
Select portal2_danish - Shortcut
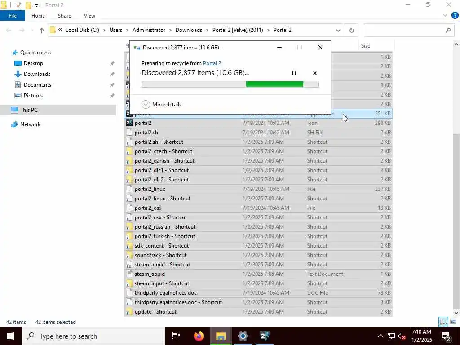(258, 161)
